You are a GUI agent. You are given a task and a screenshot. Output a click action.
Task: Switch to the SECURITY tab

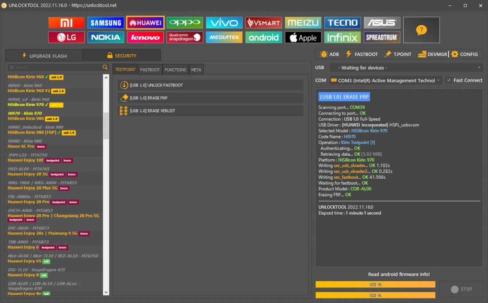[x=122, y=55]
